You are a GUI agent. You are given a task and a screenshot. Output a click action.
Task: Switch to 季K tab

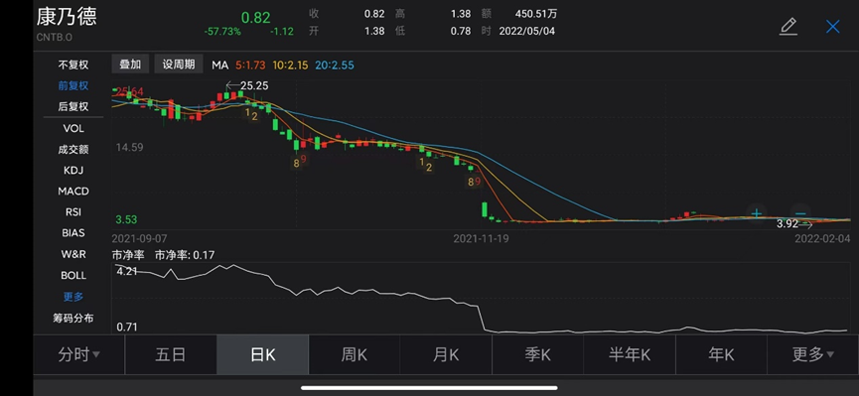click(537, 355)
